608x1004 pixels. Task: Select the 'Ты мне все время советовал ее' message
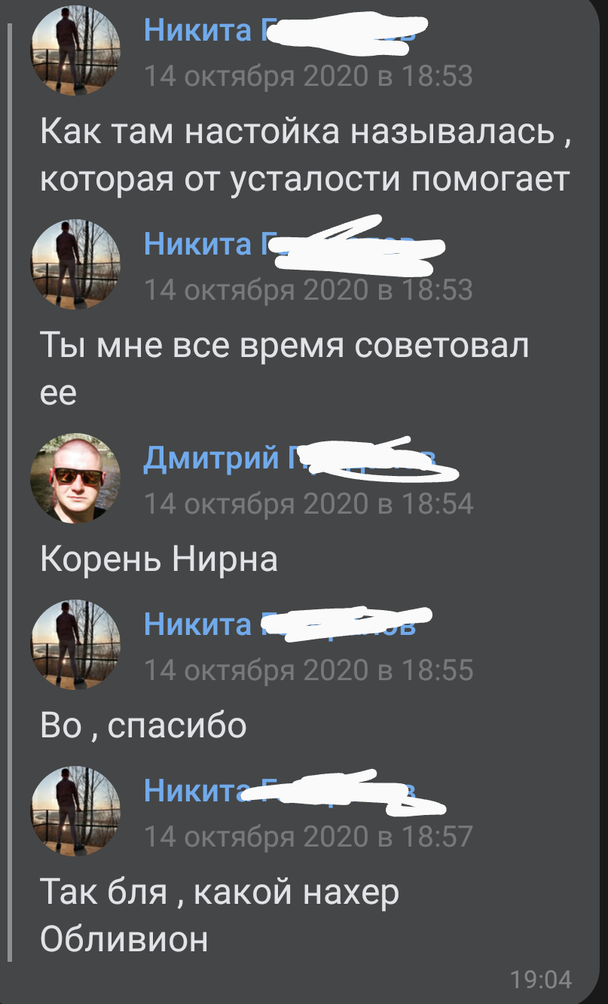[x=285, y=369]
